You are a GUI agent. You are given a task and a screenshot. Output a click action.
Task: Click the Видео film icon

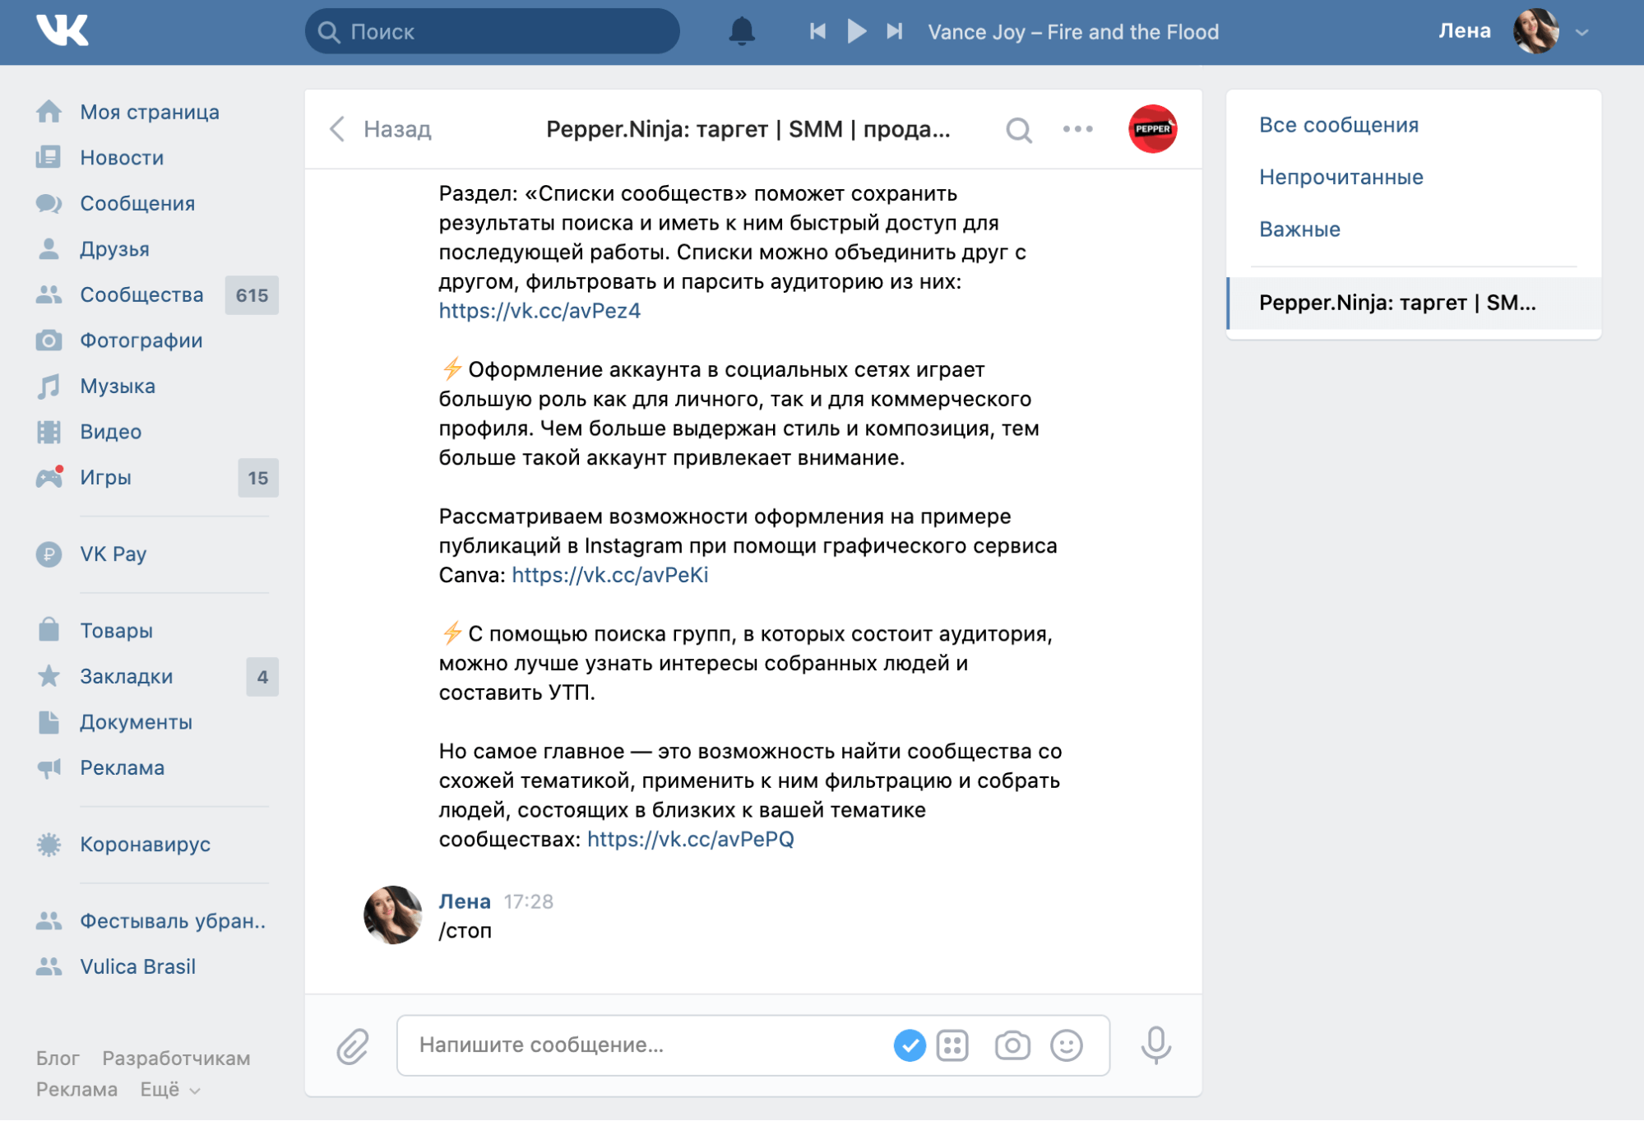coord(49,432)
